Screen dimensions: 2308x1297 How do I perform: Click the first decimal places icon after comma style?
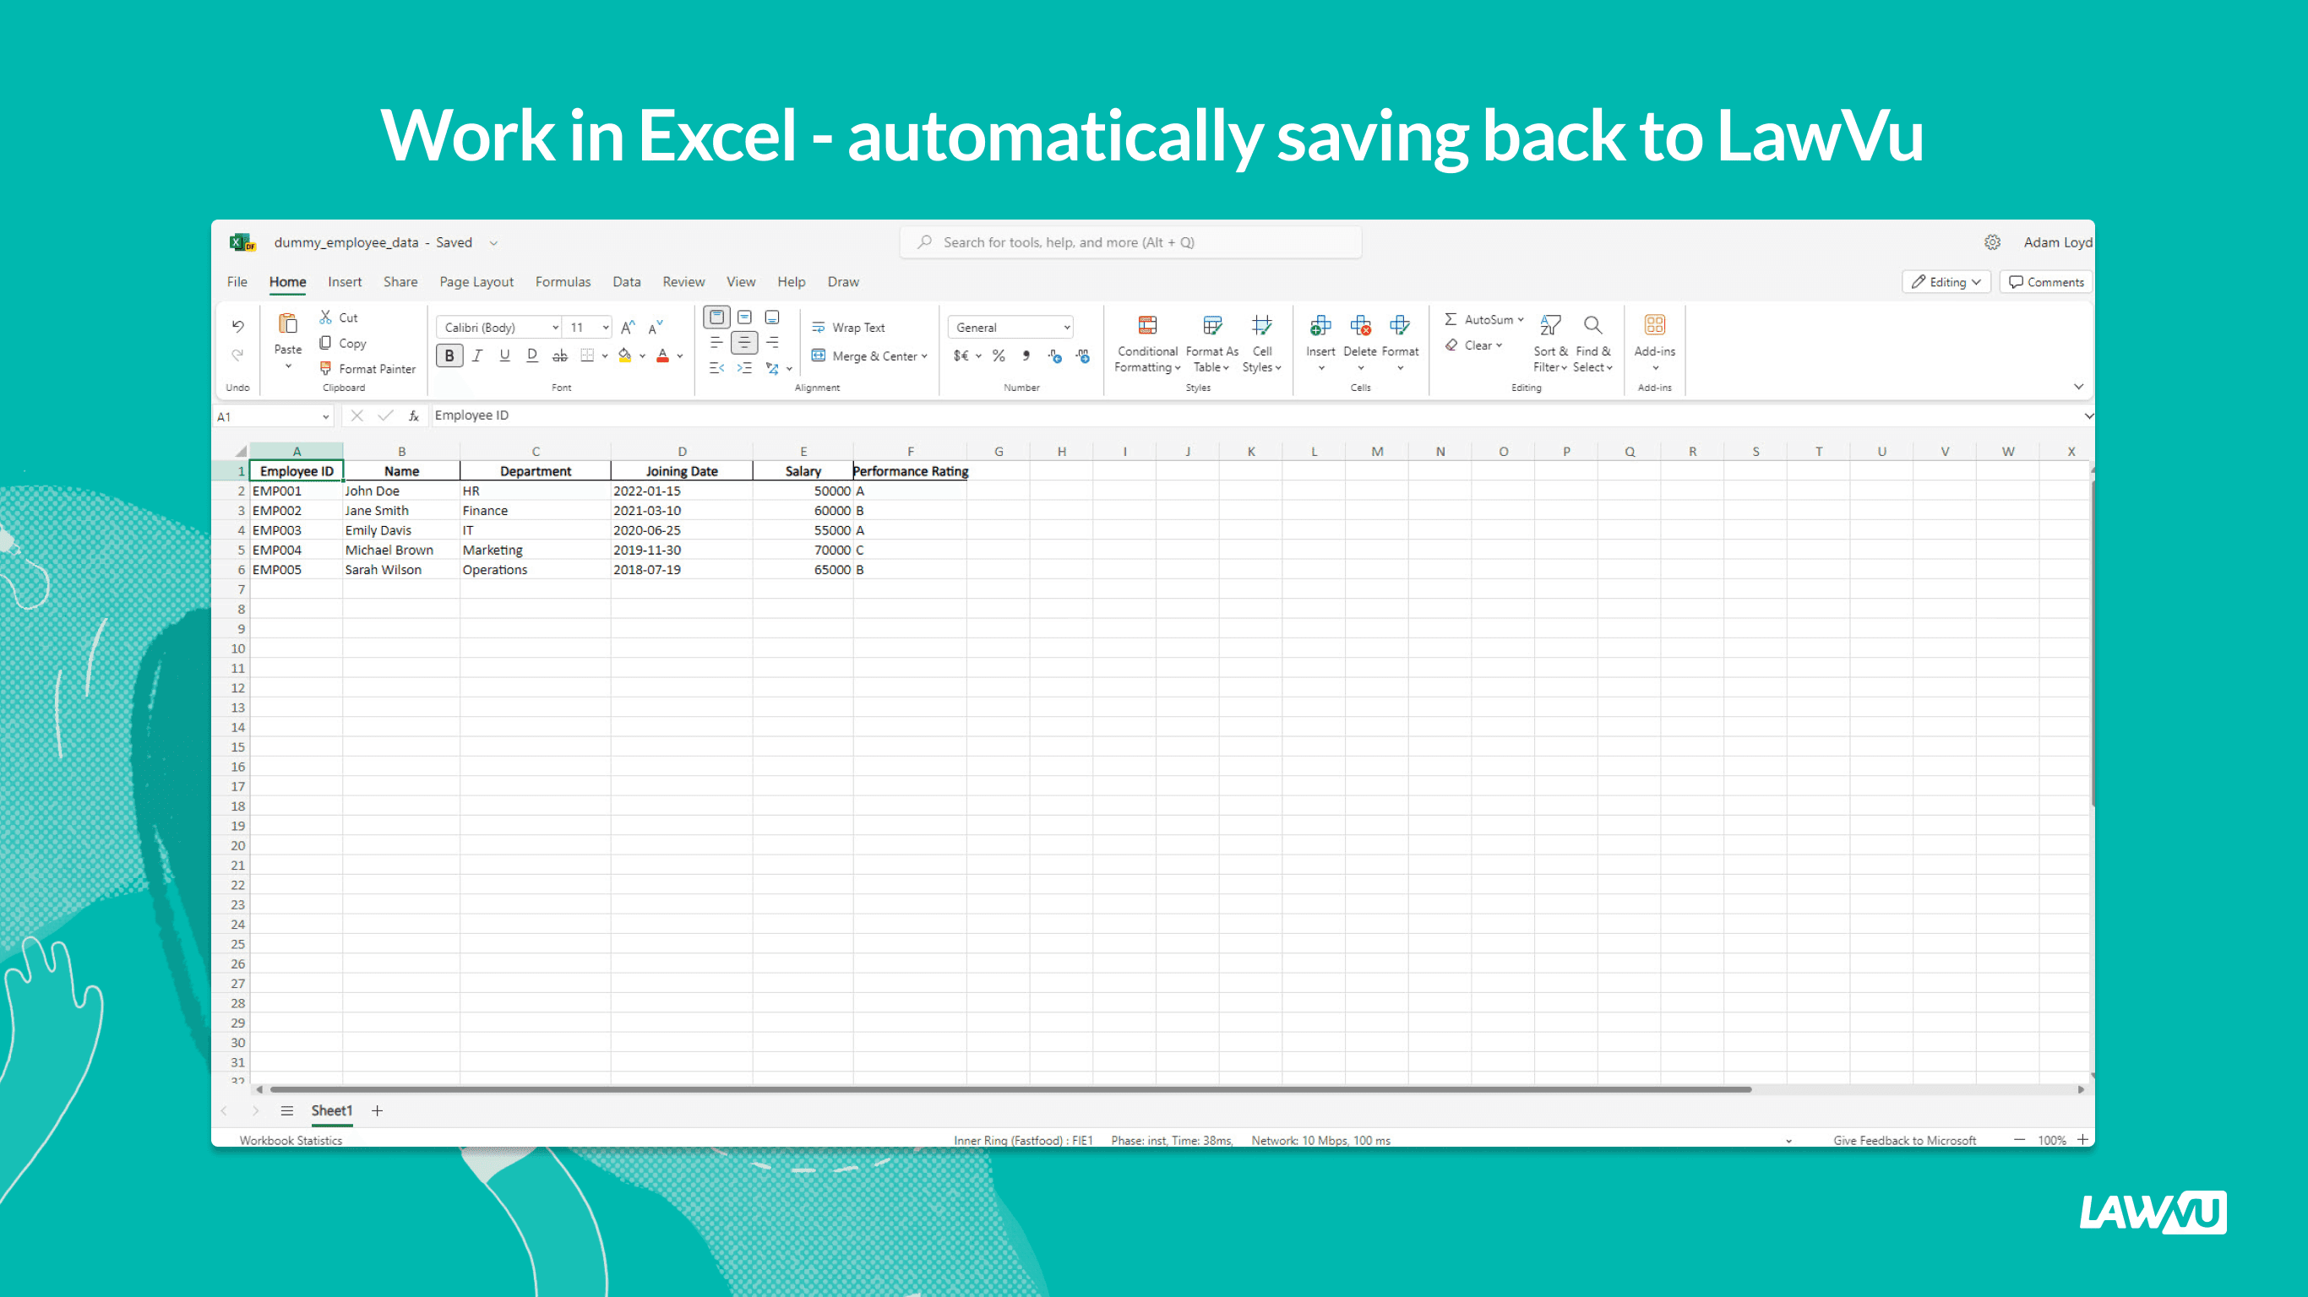click(1054, 355)
